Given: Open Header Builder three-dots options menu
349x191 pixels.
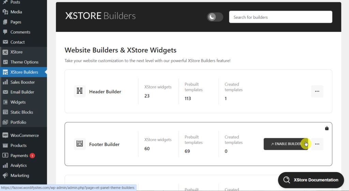Looking at the screenshot, I should click(317, 91).
